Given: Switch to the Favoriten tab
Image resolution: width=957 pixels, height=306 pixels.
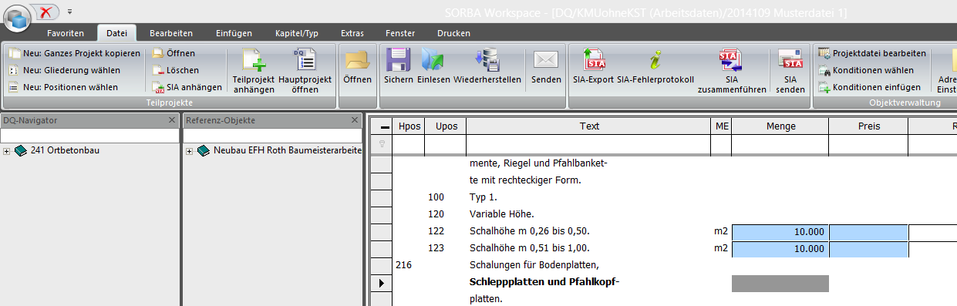Looking at the screenshot, I should (x=66, y=33).
